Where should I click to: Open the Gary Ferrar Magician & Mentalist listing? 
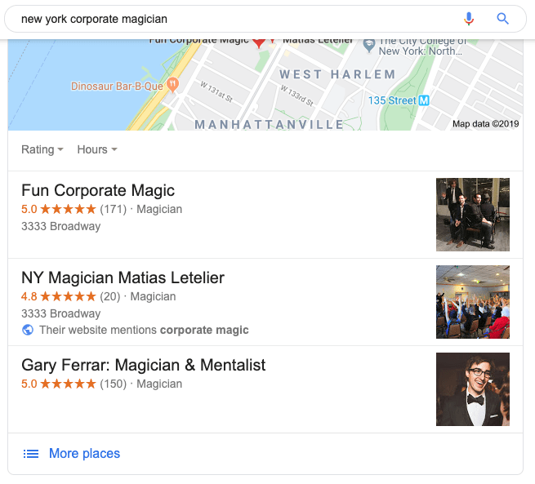(143, 365)
